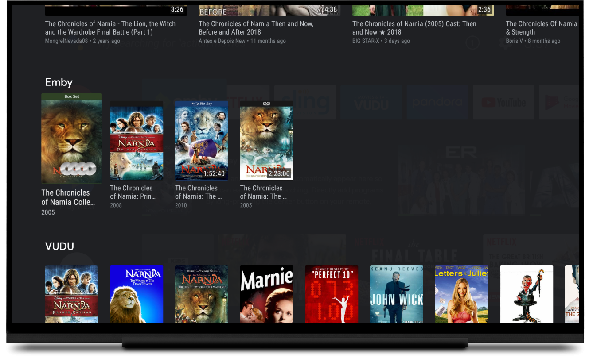Open Voyage of the Dawn Treader on VUDU
Image resolution: width=593 pixels, height=358 pixels.
point(137,294)
